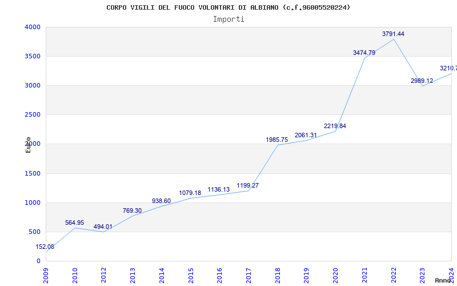Screen dimensions: 457x286
Task: Click the x-axis year 2012
Action: tap(104, 275)
